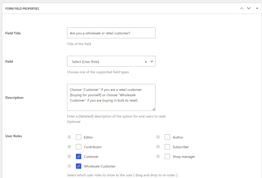Uncheck the Wholesale Customer role checkbox
The image size is (262, 178).
[79, 166]
